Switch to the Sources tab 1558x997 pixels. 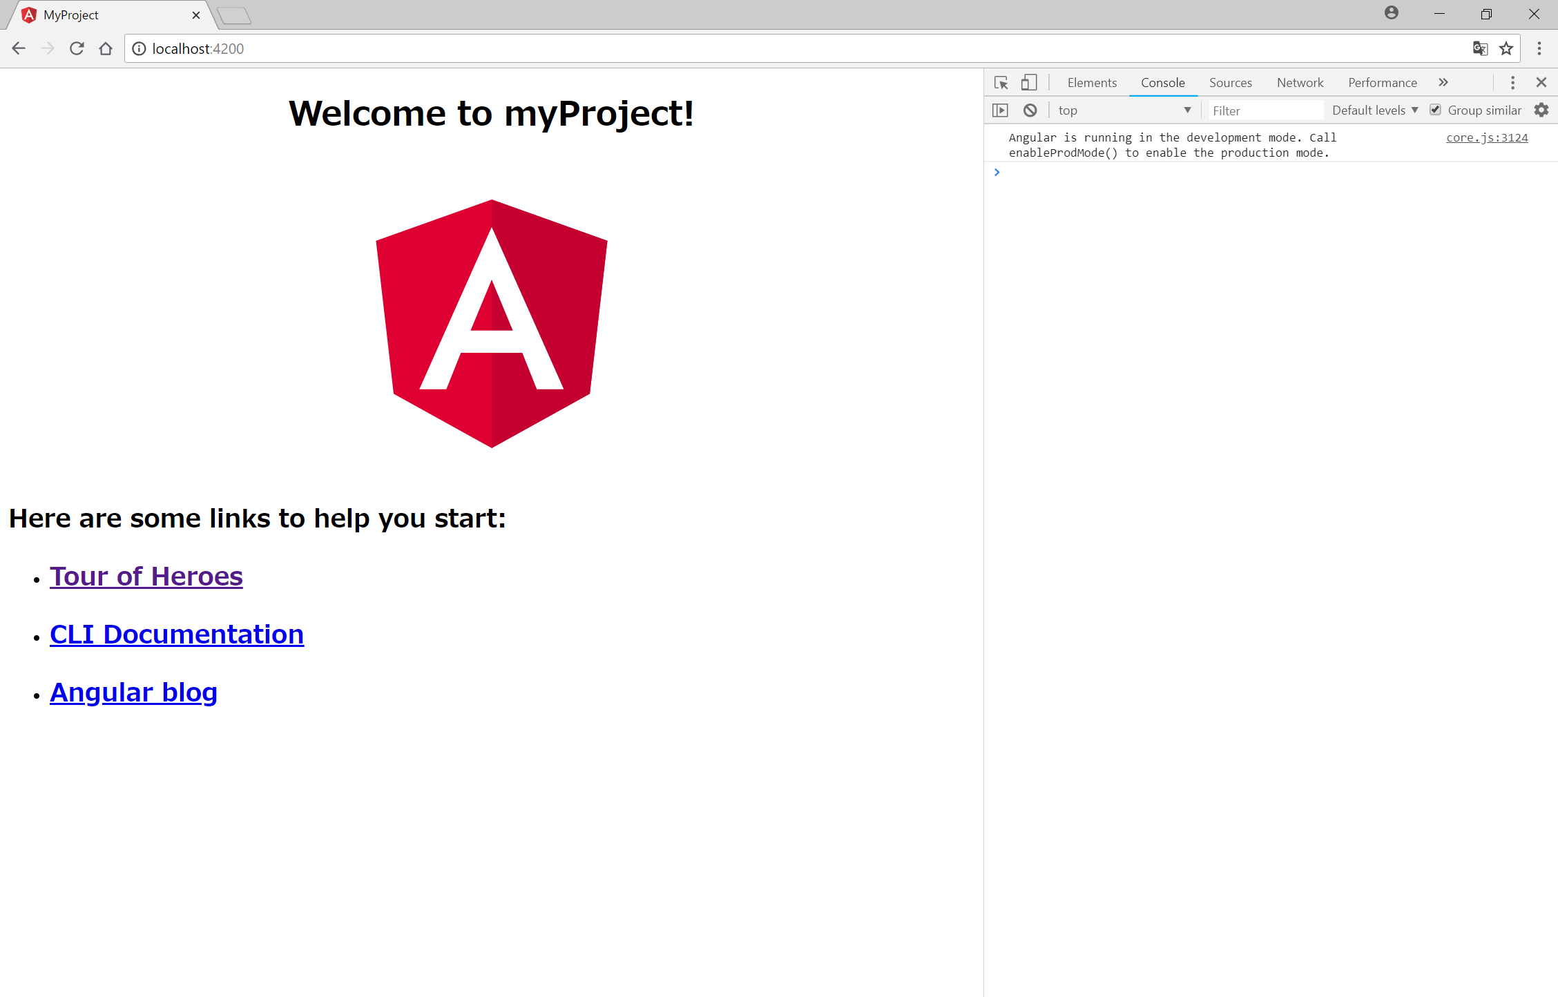click(x=1230, y=82)
